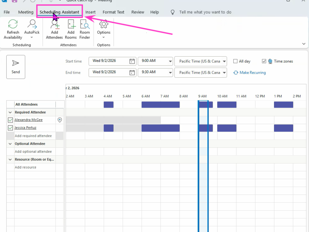Open the End time calendar picker icon
The height and width of the screenshot is (232, 309).
point(132,73)
